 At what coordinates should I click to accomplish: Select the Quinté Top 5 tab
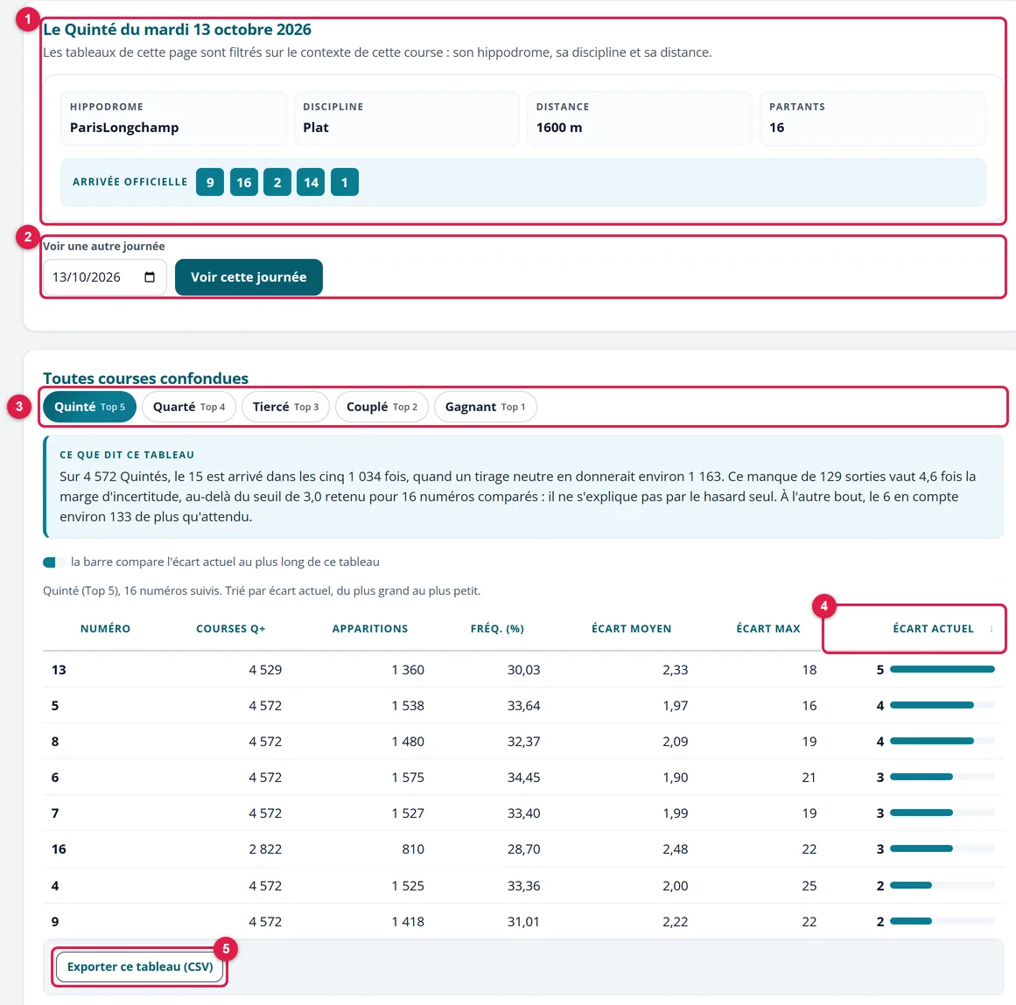click(x=89, y=407)
